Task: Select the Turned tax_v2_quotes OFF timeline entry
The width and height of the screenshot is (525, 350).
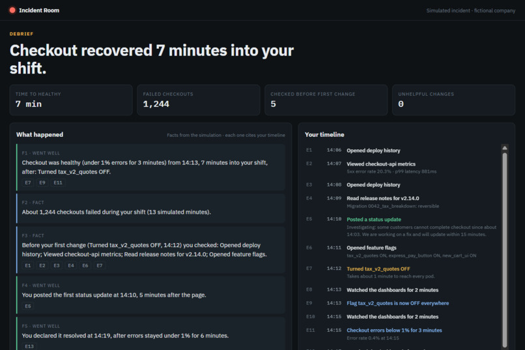Action: coord(402,272)
